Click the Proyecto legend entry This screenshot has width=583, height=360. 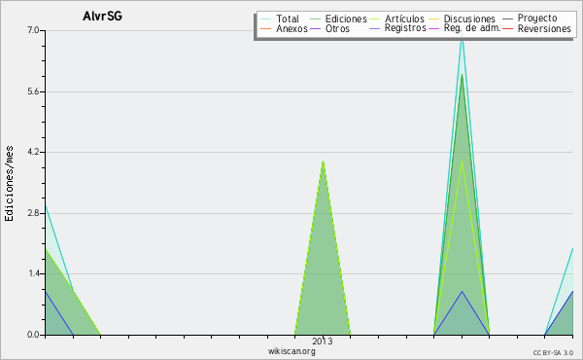530,18
